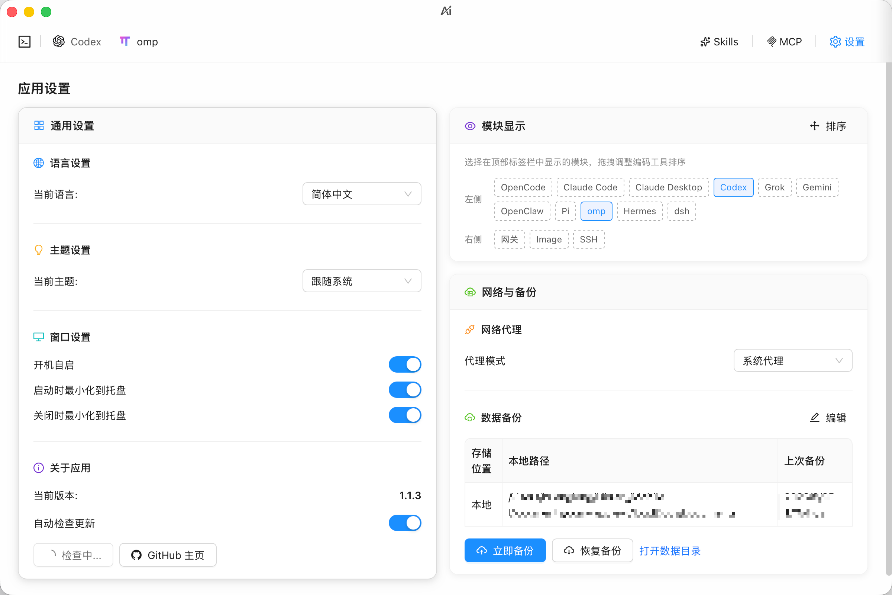Screen dimensions: 892x595
Task: Click the 排序 sort button
Action: point(828,126)
